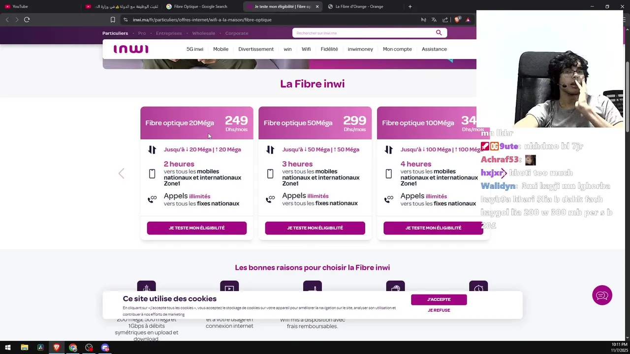Select Pro in top site bar

pyautogui.click(x=142, y=33)
